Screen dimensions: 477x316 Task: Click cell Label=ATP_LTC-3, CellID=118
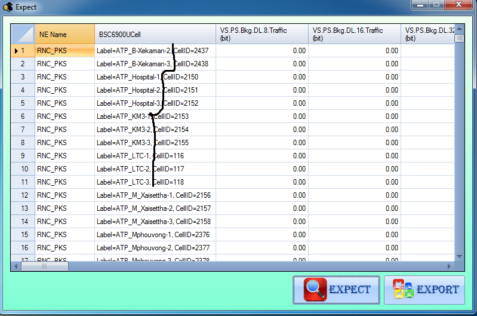pyautogui.click(x=155, y=182)
